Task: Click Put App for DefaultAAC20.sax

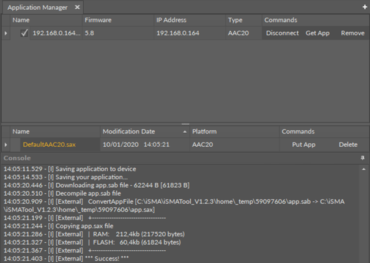Action: point(304,145)
